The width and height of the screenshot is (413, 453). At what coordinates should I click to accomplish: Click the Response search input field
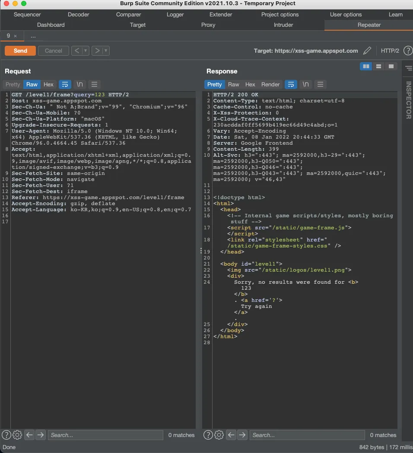point(307,435)
